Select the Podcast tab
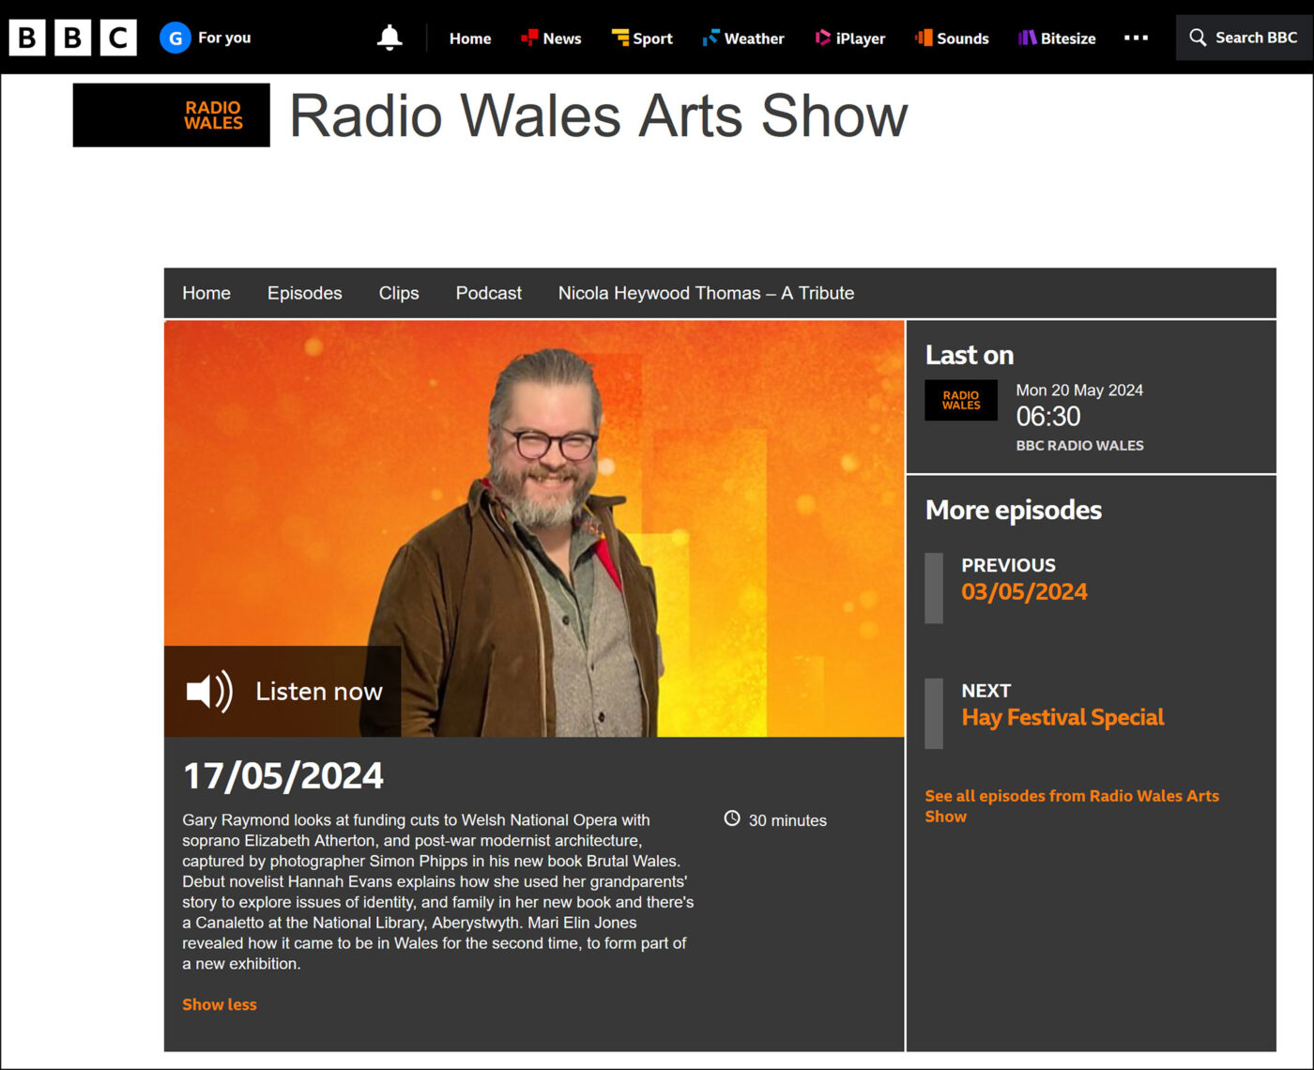1314x1070 pixels. tap(488, 293)
